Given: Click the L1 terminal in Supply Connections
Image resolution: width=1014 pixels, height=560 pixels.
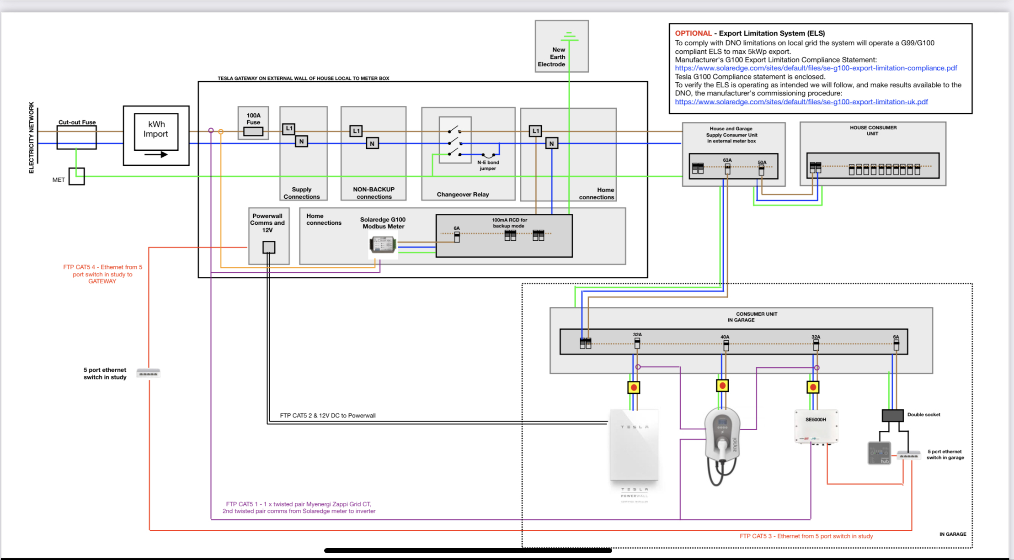Looking at the screenshot, I should [x=288, y=129].
